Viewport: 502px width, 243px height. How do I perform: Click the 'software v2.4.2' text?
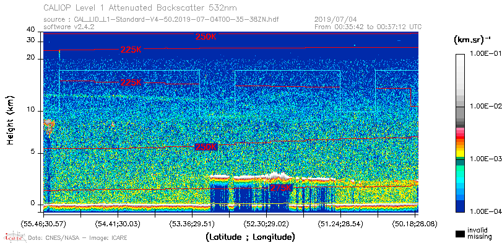click(x=69, y=27)
